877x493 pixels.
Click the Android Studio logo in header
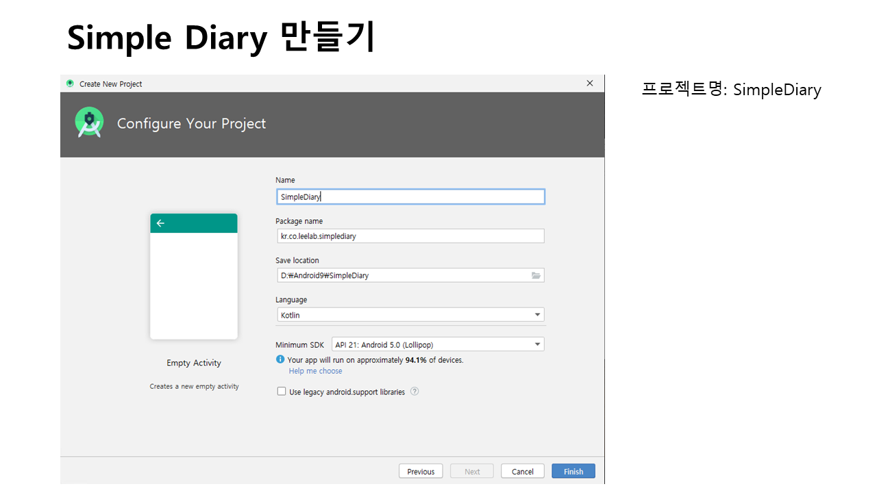tap(89, 123)
